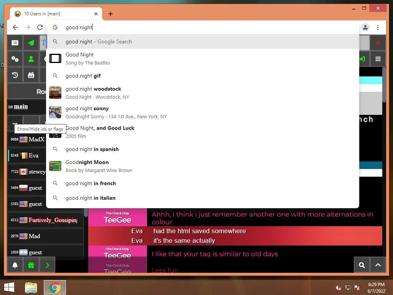The image size is (393, 295).
Task: Open File Explorer from the taskbar
Action: tap(31, 287)
